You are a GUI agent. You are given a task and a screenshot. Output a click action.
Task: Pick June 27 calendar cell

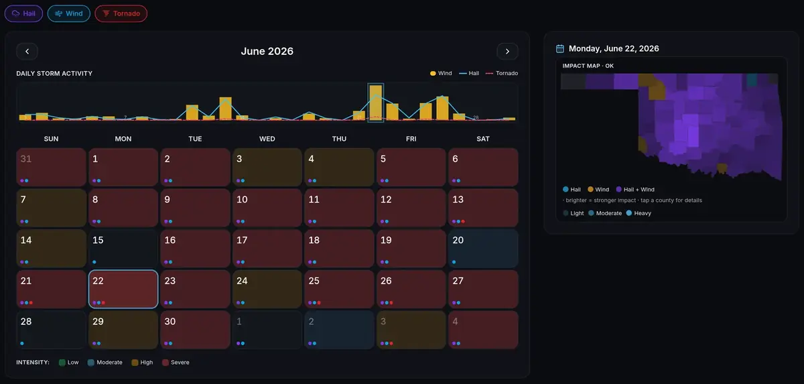point(484,289)
